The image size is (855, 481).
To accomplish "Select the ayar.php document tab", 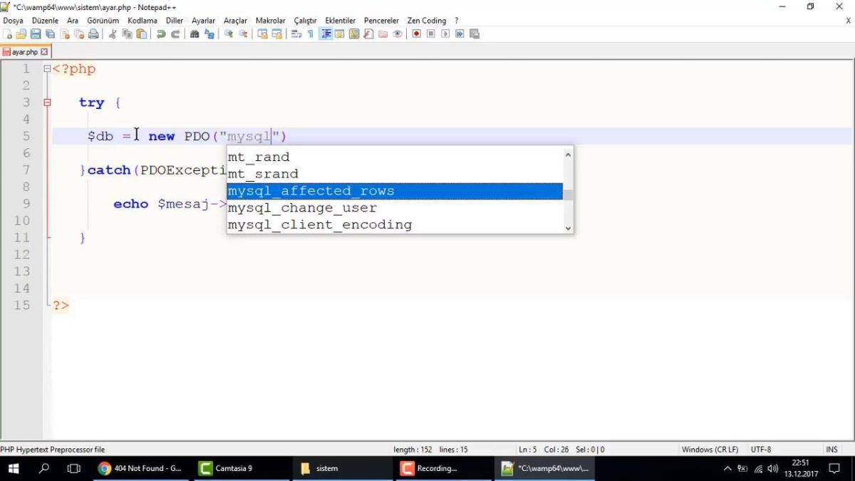I will pyautogui.click(x=25, y=52).
